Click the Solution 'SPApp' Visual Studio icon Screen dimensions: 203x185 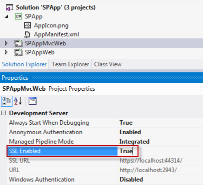point(9,7)
